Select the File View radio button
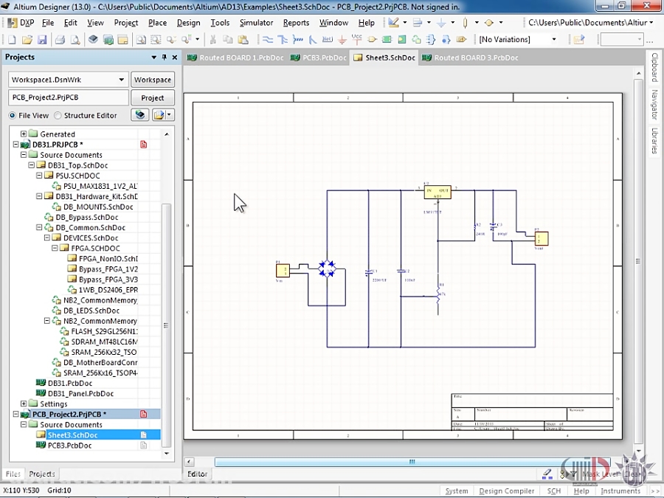Image resolution: width=664 pixels, height=498 pixels. click(13, 115)
